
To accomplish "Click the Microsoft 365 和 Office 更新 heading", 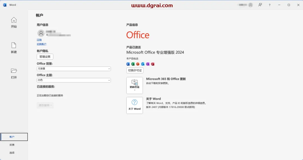I will [166, 79].
